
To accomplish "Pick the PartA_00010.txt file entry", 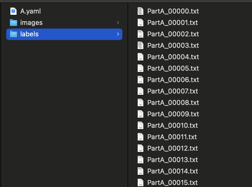I will [x=172, y=125].
